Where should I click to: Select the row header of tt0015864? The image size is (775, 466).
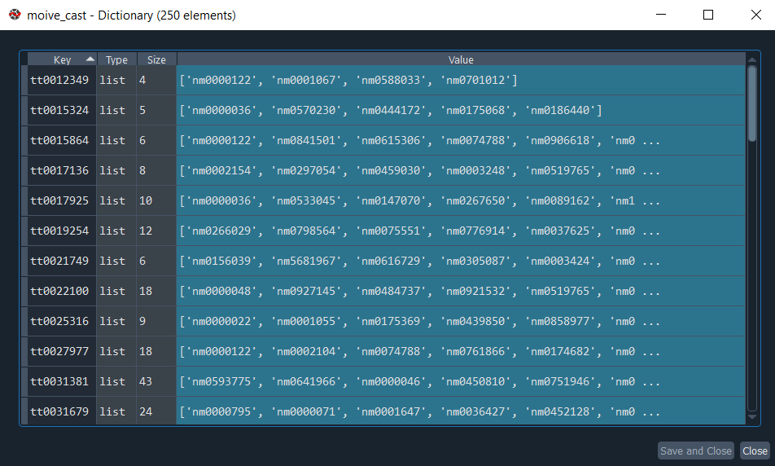point(24,140)
